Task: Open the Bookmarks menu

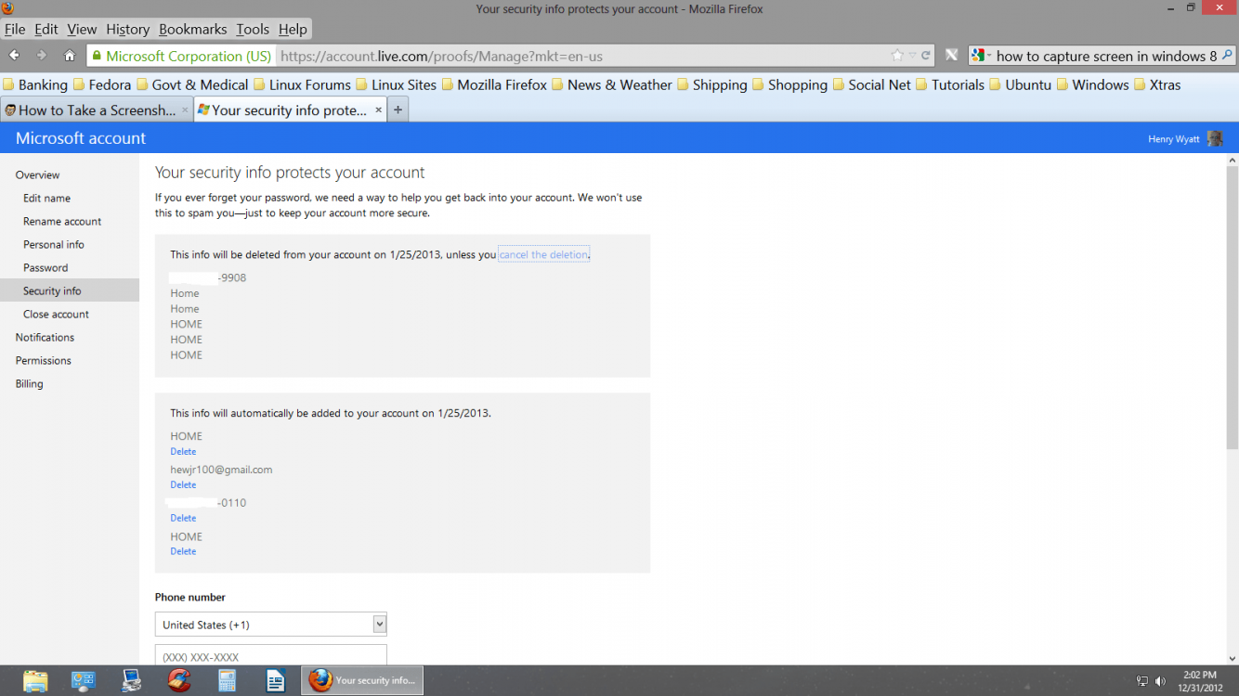Action: 193,30
